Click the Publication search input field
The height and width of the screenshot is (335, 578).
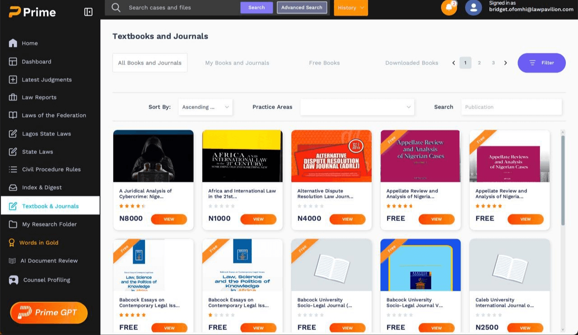tap(511, 107)
